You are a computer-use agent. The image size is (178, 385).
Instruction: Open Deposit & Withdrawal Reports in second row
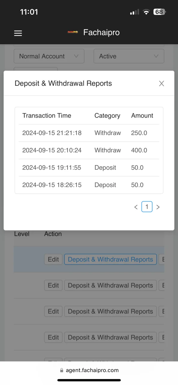(x=110, y=285)
